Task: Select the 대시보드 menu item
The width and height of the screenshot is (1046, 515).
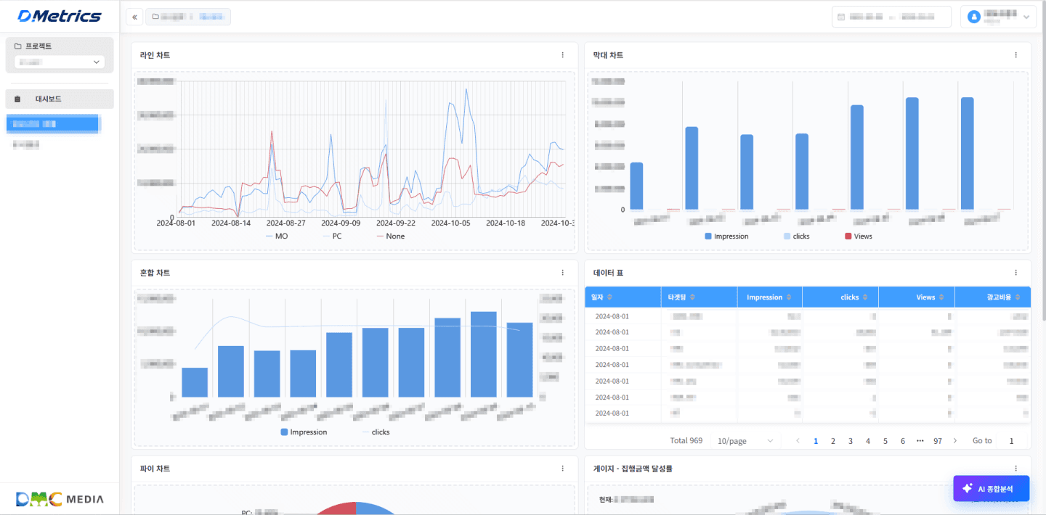Action: click(60, 99)
